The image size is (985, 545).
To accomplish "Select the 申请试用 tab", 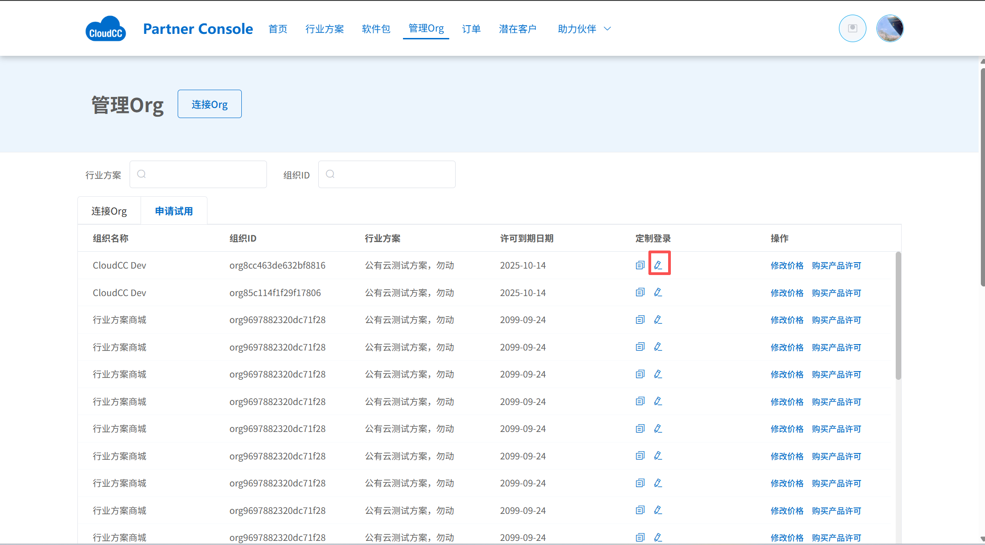I will click(x=174, y=211).
